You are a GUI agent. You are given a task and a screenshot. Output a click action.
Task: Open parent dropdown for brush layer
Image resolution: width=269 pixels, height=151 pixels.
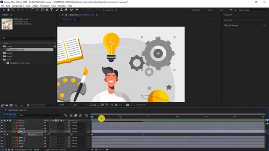(x=79, y=126)
